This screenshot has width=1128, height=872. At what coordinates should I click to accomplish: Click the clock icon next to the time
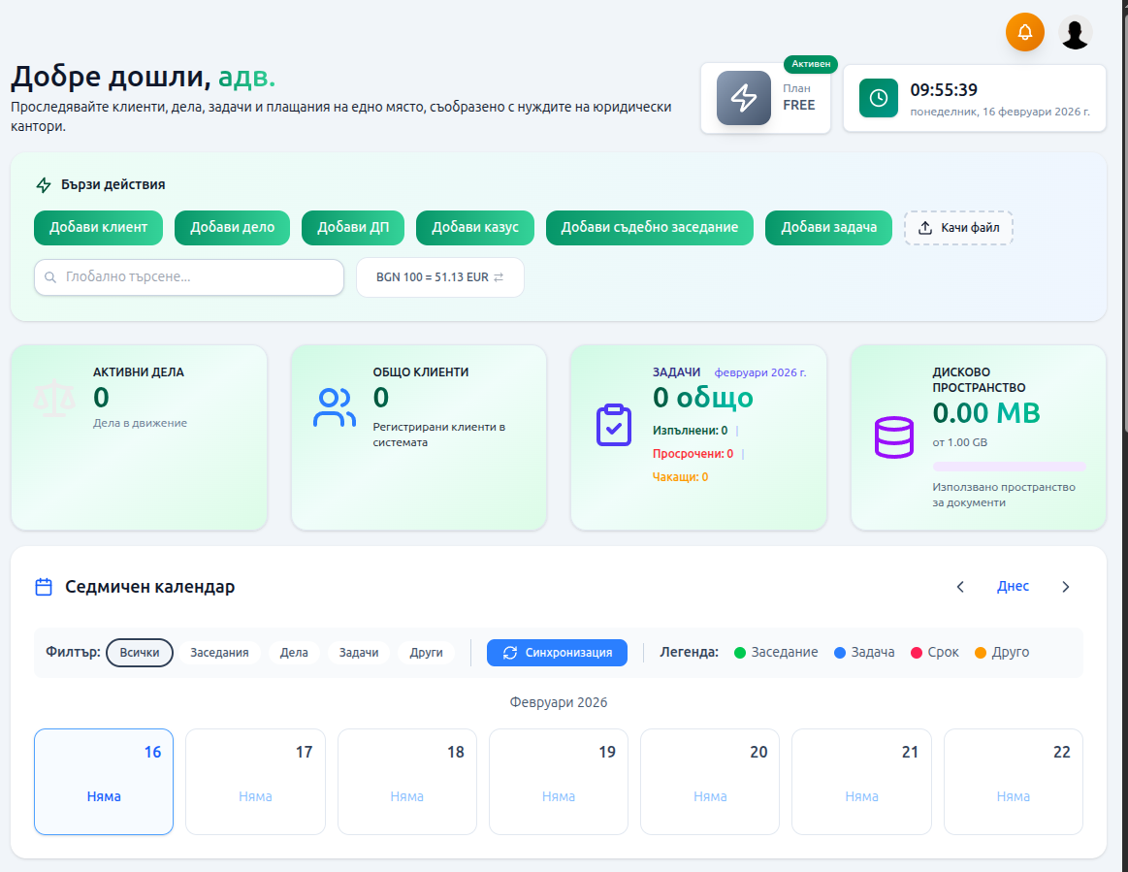(878, 98)
